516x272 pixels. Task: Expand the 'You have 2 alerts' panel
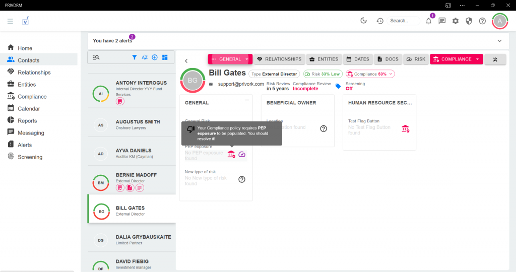[x=499, y=41]
